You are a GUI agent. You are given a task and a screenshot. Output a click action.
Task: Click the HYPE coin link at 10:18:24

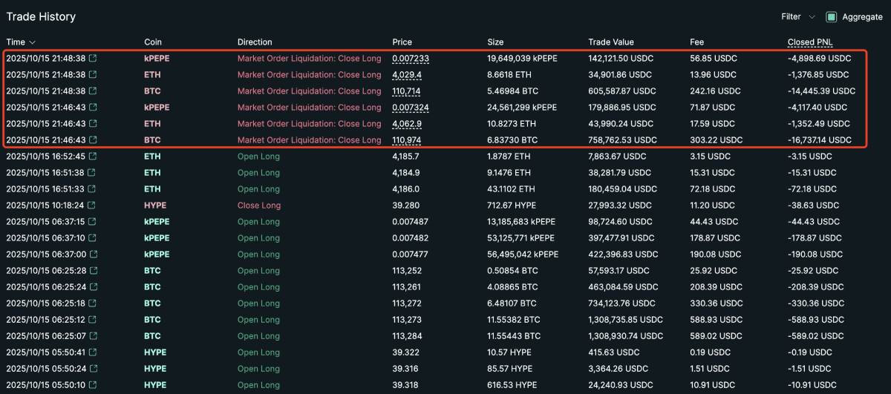pos(155,206)
